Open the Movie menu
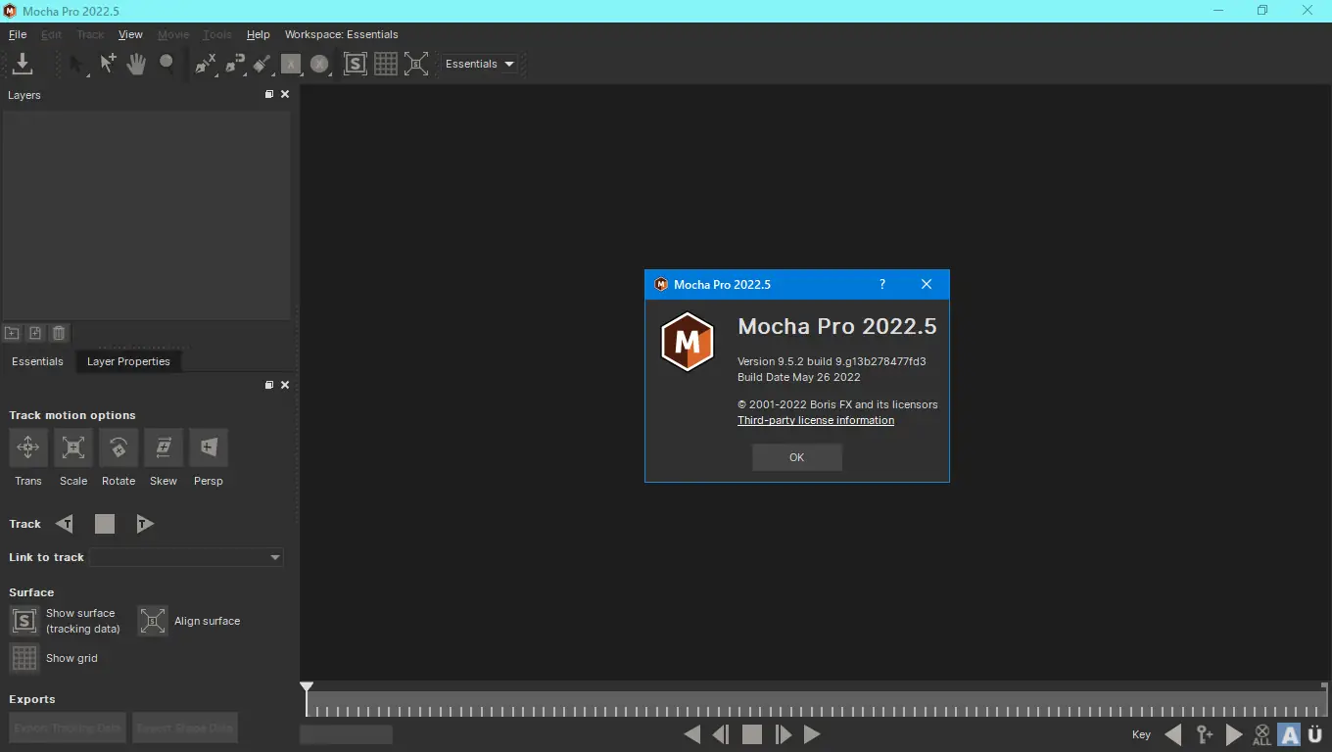This screenshot has width=1332, height=752. pos(173,34)
